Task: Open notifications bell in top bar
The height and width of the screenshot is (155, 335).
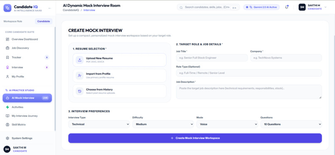Action: pos(287,7)
